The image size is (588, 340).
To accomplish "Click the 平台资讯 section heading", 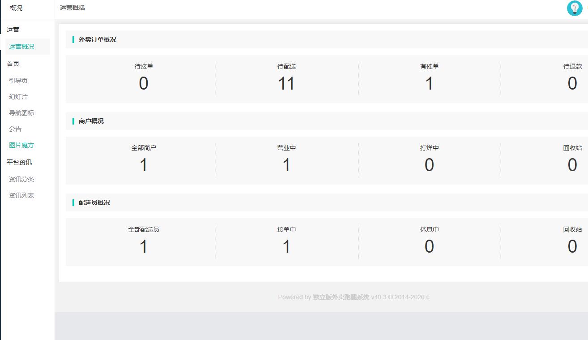I will click(19, 162).
